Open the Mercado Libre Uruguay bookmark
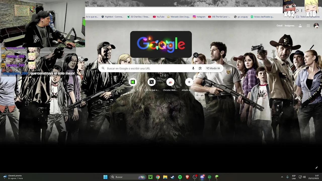Viewport: 322px width, 181px height. click(178, 17)
